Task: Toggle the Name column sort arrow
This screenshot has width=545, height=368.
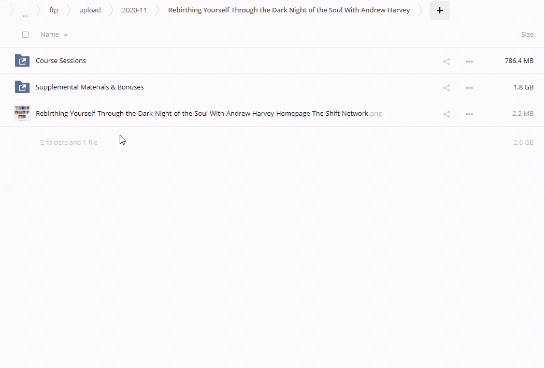Action: (x=66, y=35)
